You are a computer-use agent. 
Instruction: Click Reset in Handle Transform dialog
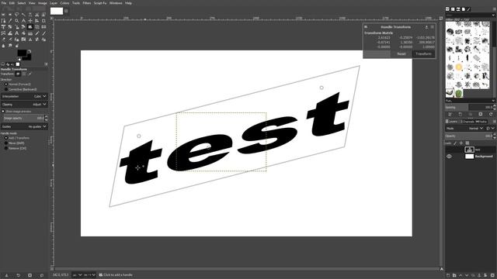pos(401,53)
